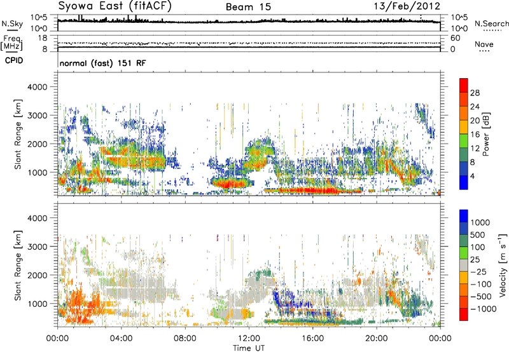Click the light green segment of power colorbar

click(464, 141)
